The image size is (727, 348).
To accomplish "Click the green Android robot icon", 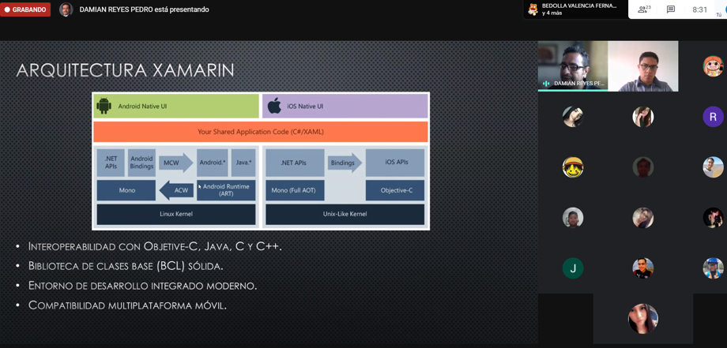I will click(104, 106).
